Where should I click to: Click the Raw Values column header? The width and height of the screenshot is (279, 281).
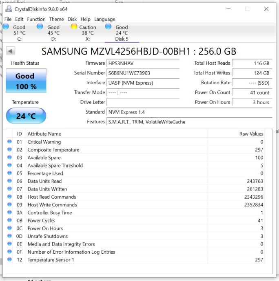tap(236, 134)
